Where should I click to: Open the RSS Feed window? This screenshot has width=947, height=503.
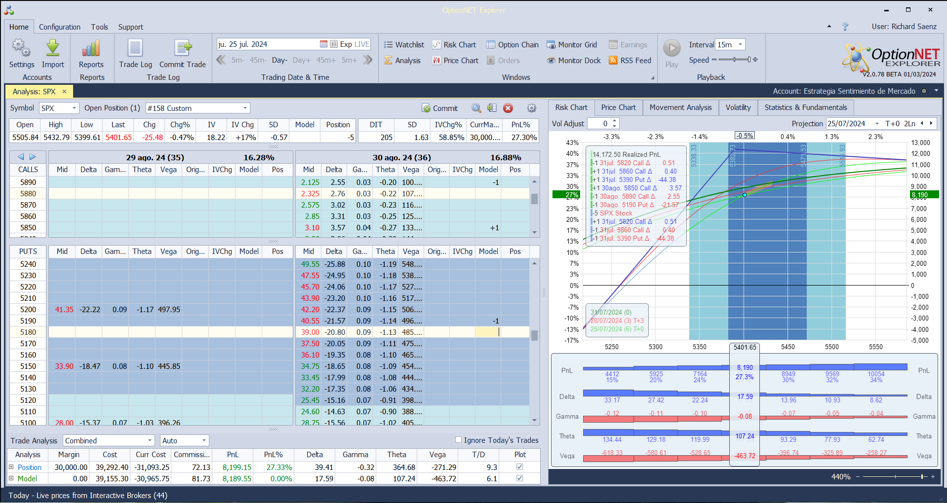coord(630,61)
